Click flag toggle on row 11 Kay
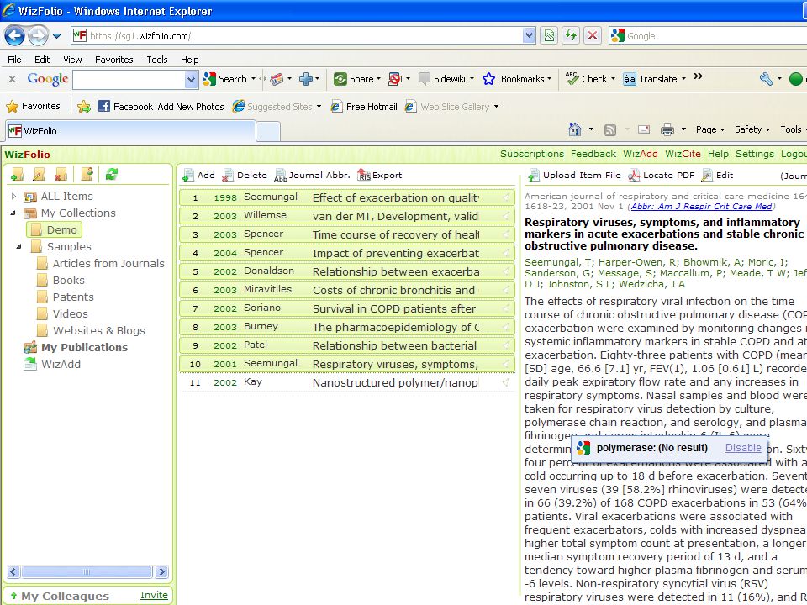This screenshot has width=807, height=605. pos(506,382)
